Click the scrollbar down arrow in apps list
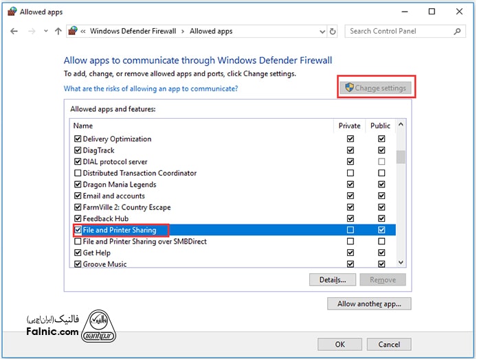The height and width of the screenshot is (359, 477). click(x=401, y=262)
